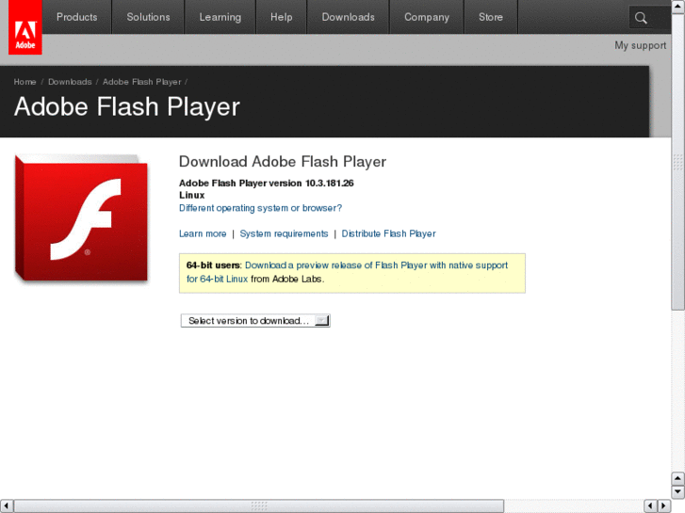Open the Learning menu
The width and height of the screenshot is (685, 513).
pos(220,17)
